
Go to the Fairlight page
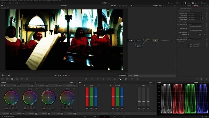(114, 117)
